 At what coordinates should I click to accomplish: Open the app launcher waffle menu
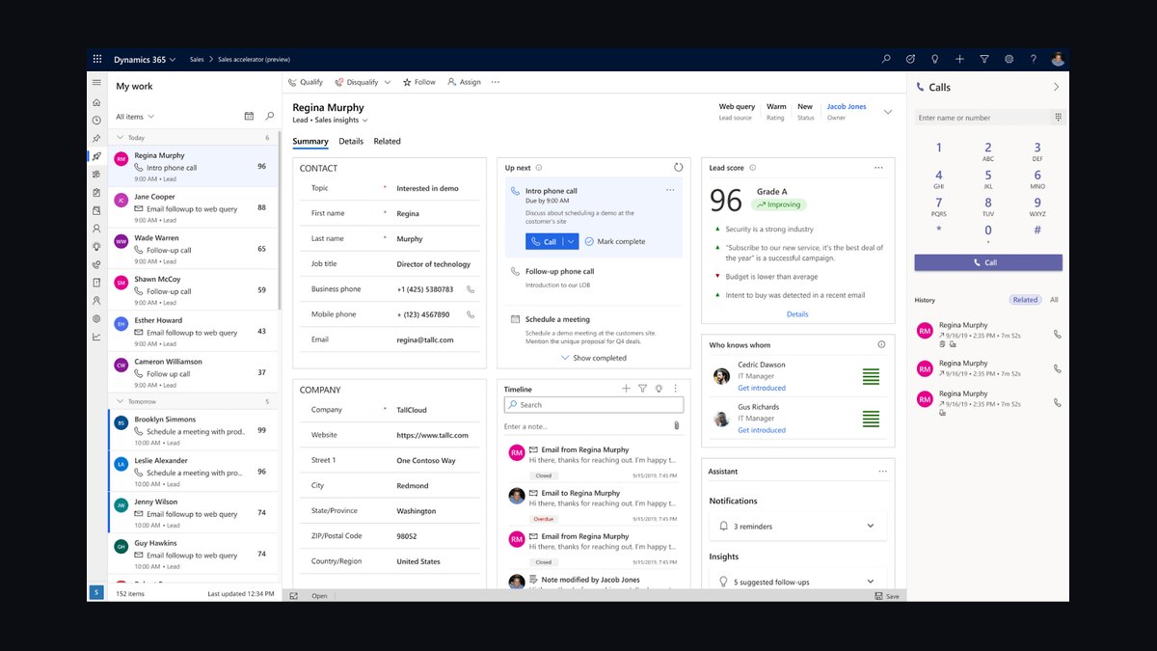97,59
